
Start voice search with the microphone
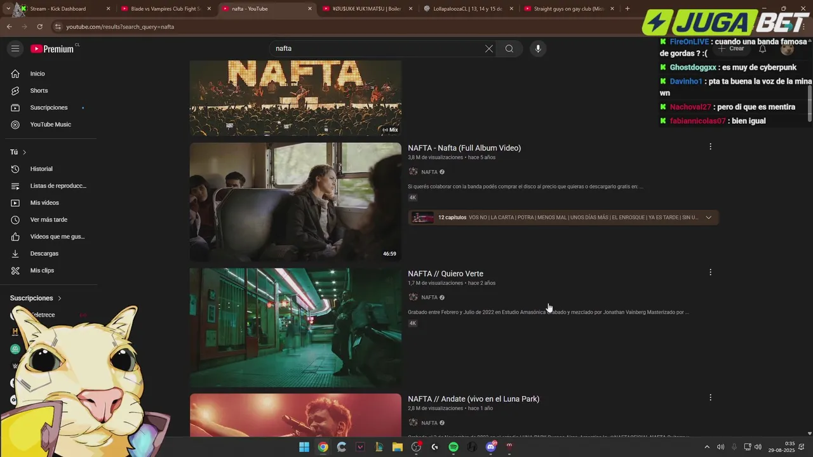pyautogui.click(x=538, y=49)
